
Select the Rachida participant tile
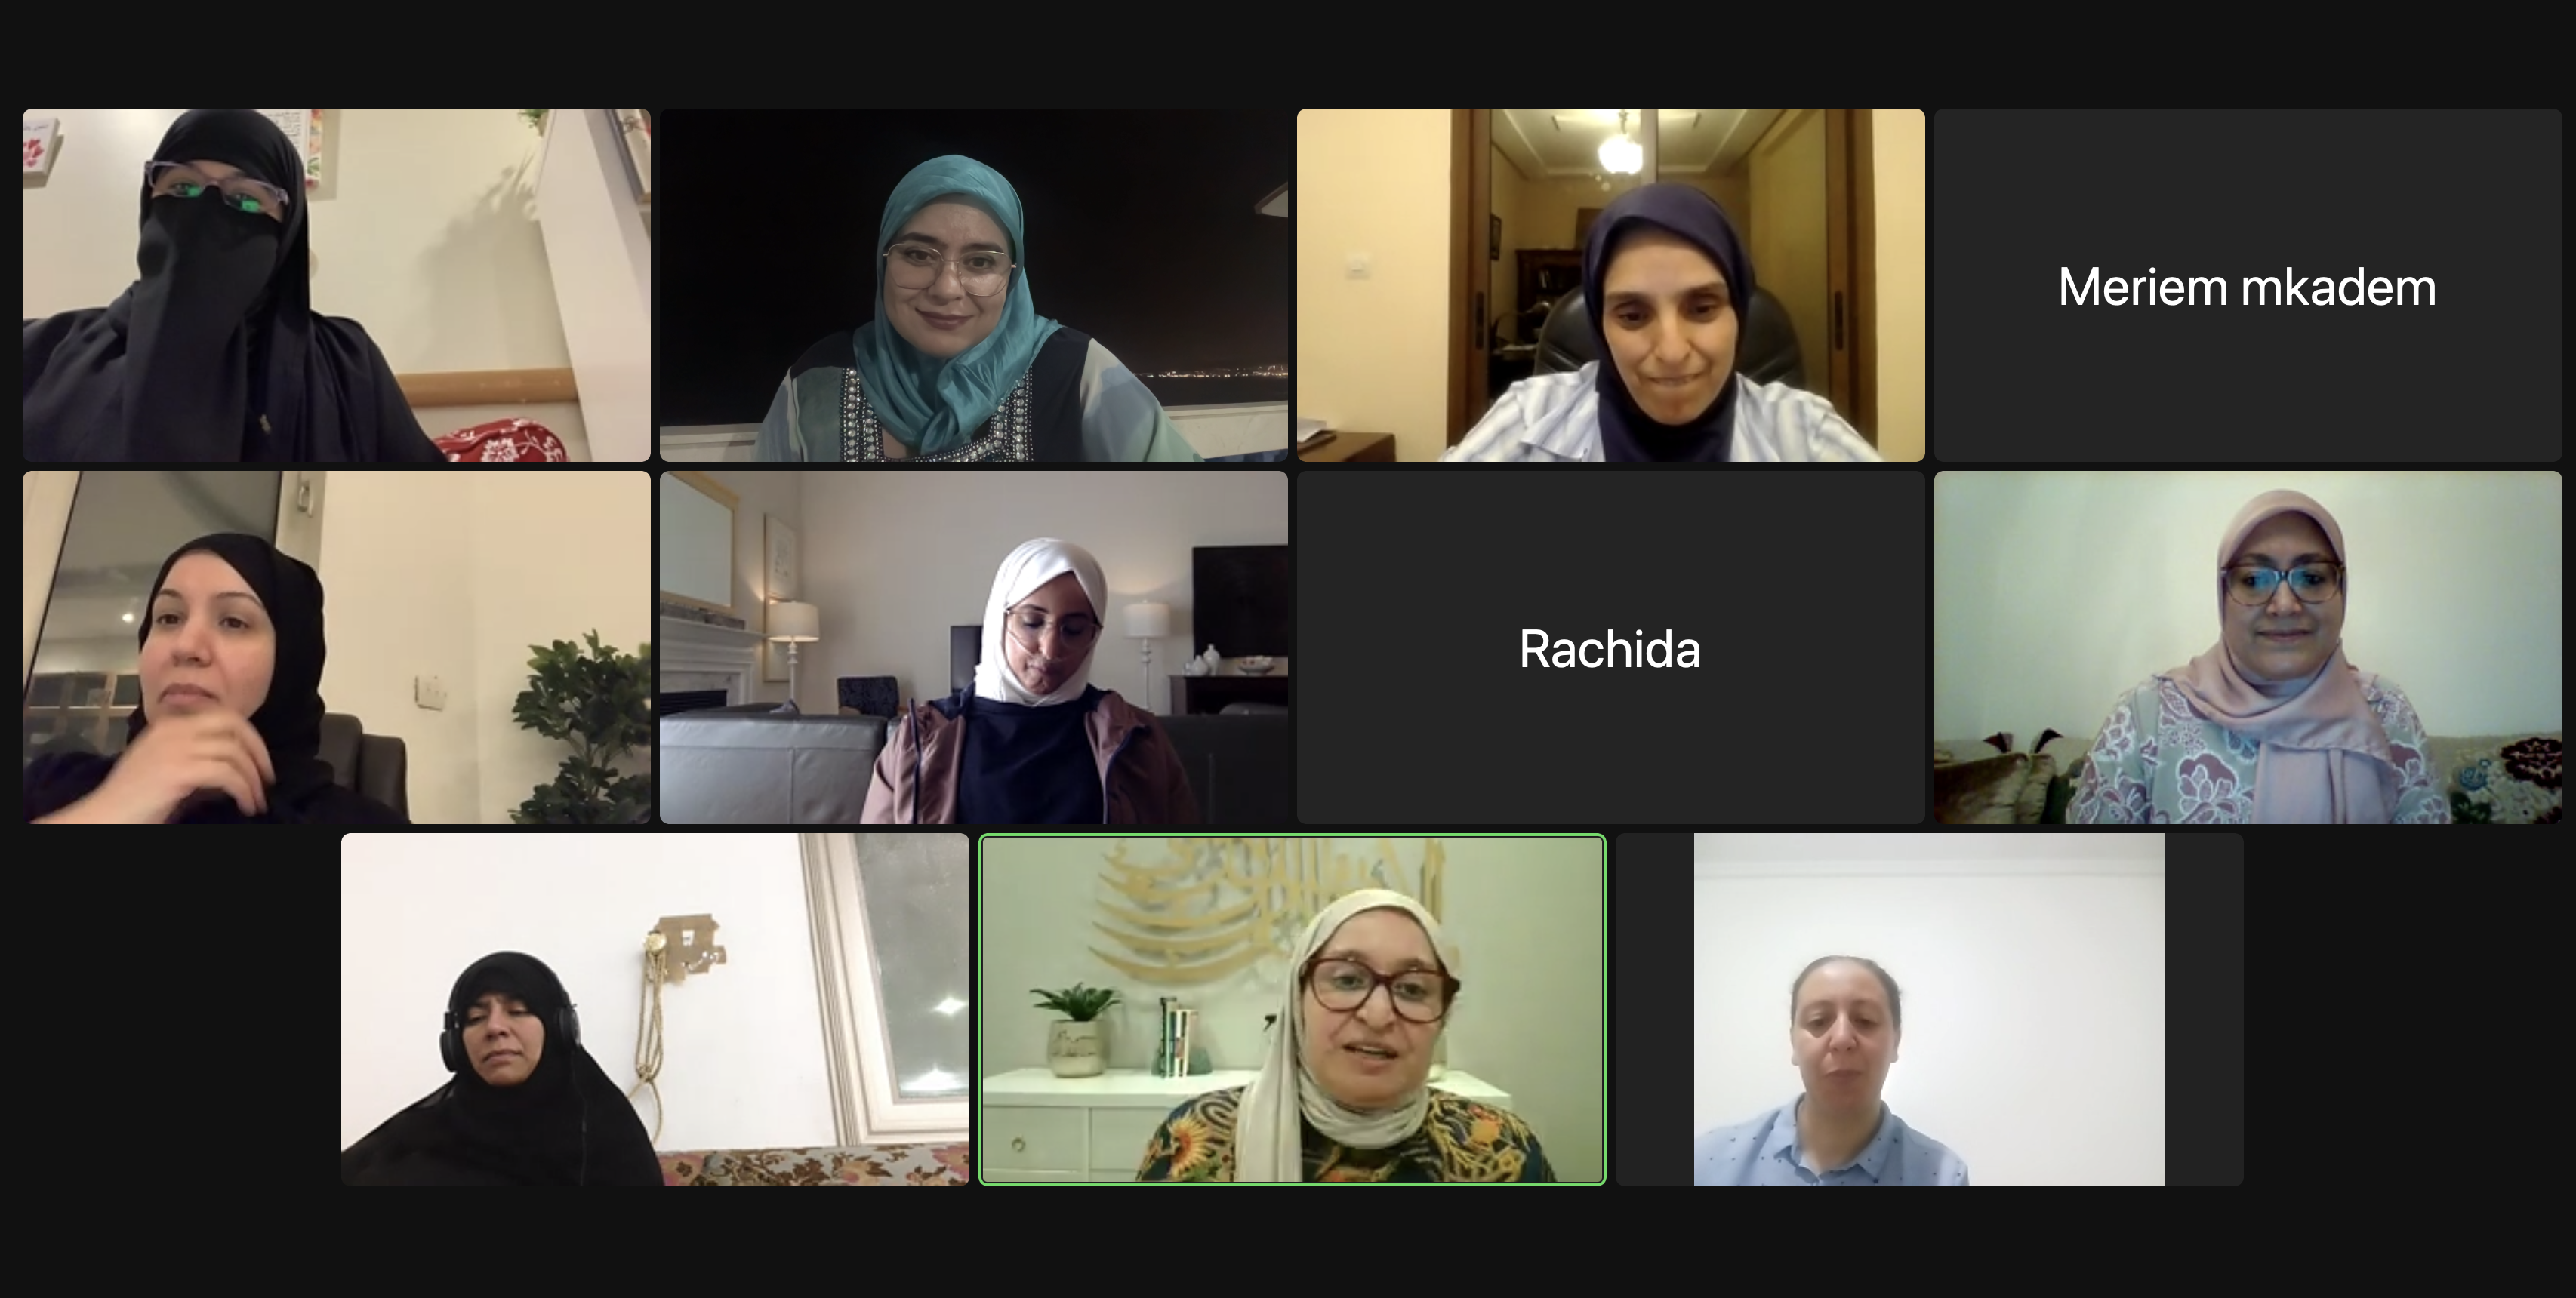tap(1610, 647)
